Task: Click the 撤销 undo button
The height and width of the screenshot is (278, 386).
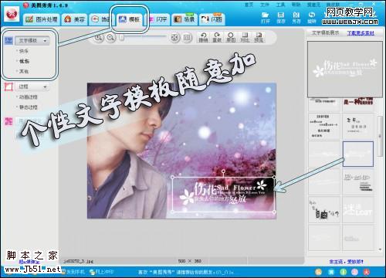Action: [203, 38]
